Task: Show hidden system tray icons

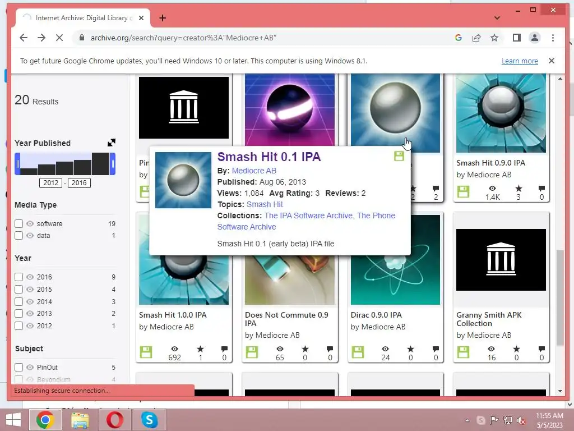Action: click(467, 420)
